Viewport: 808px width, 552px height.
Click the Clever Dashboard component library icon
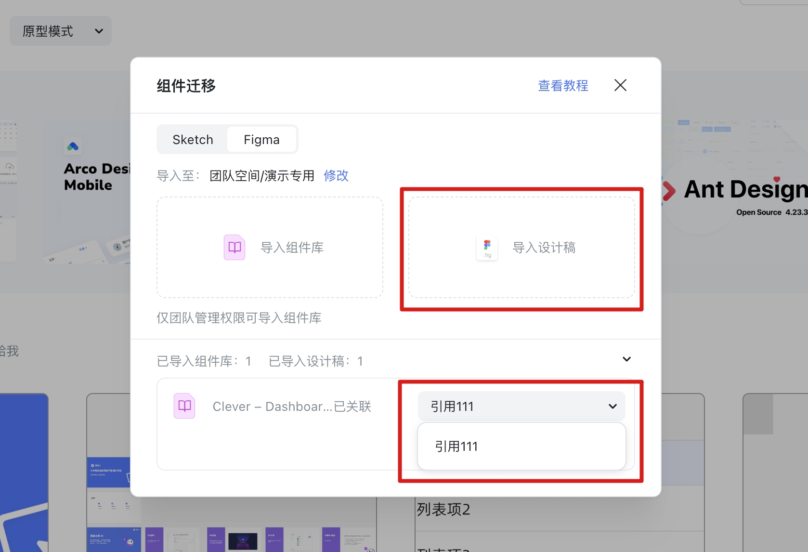(184, 406)
